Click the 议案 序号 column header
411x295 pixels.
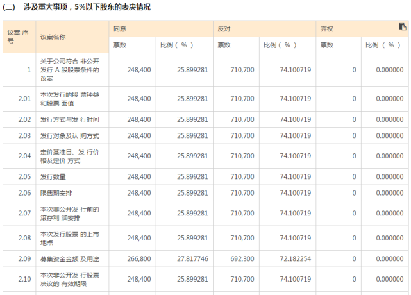click(x=19, y=37)
